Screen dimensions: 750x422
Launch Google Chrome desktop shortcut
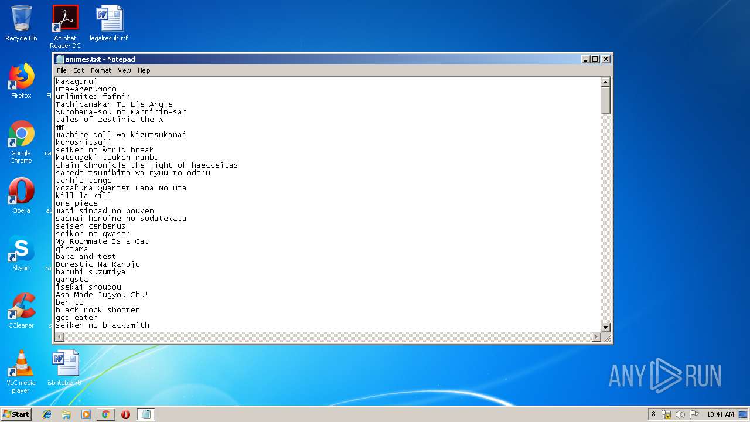pyautogui.click(x=21, y=142)
